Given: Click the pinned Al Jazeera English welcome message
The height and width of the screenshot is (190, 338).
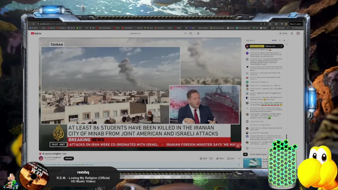Looking at the screenshot, I should tap(264, 46).
